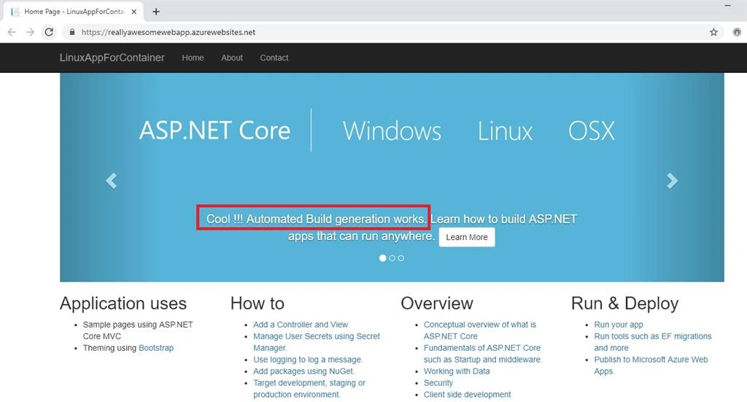Click the How to heading
The image size is (747, 402).
pos(258,304)
